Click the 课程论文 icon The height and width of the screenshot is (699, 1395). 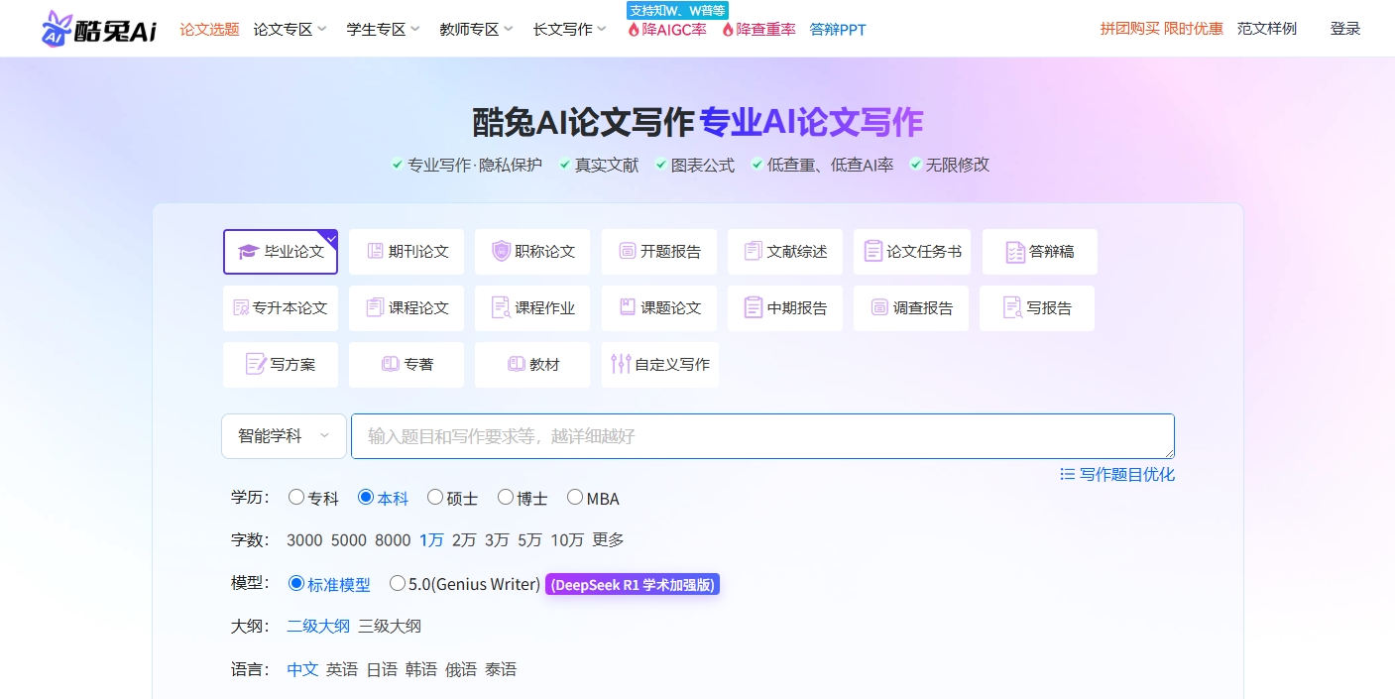pyautogui.click(x=375, y=307)
